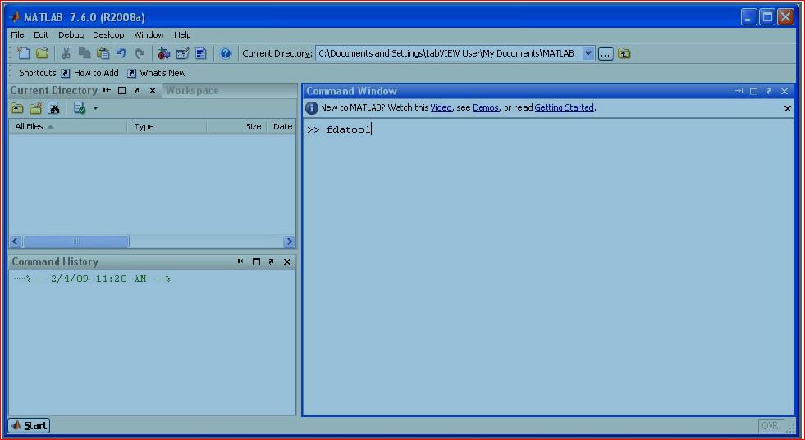This screenshot has width=805, height=440.
Task: Open the How to Add shortcut
Action: point(89,73)
